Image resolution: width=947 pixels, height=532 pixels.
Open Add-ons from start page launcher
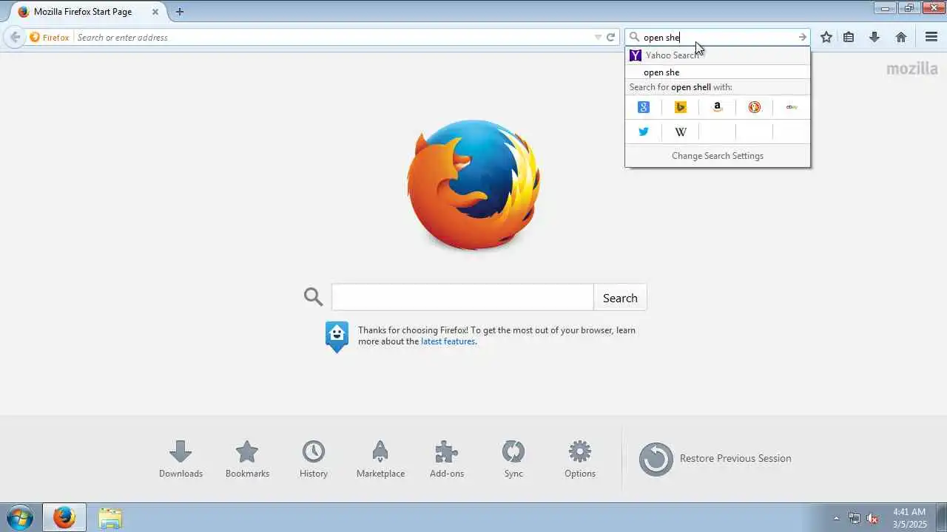[447, 459]
